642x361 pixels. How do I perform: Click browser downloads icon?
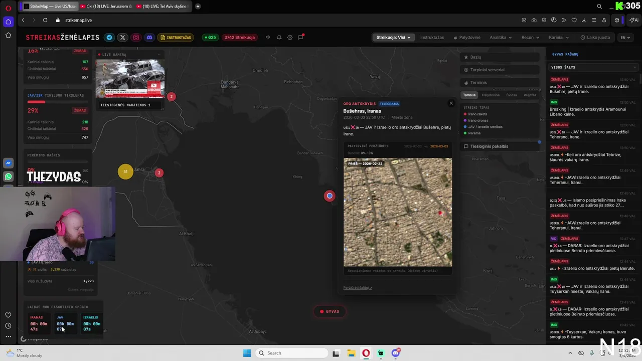(x=584, y=20)
